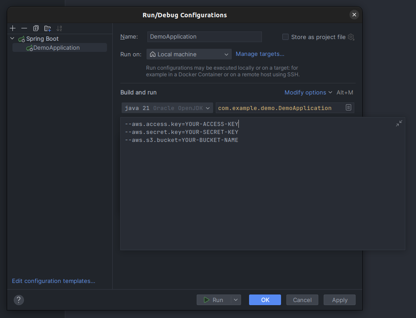Click the new folder icon in toolbar

pyautogui.click(x=48, y=28)
